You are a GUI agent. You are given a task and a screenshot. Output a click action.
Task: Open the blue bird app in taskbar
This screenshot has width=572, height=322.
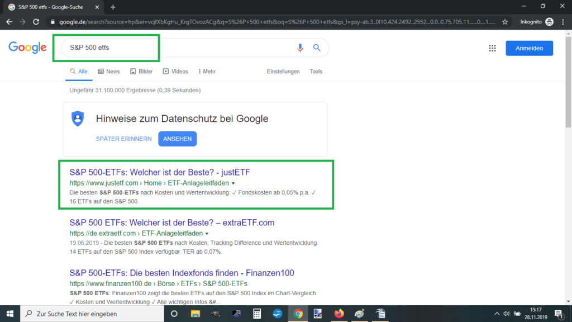click(x=277, y=314)
